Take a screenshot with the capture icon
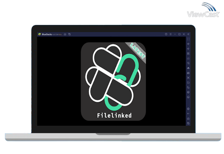Screen dimensions: 224x154 (x=188, y=78)
